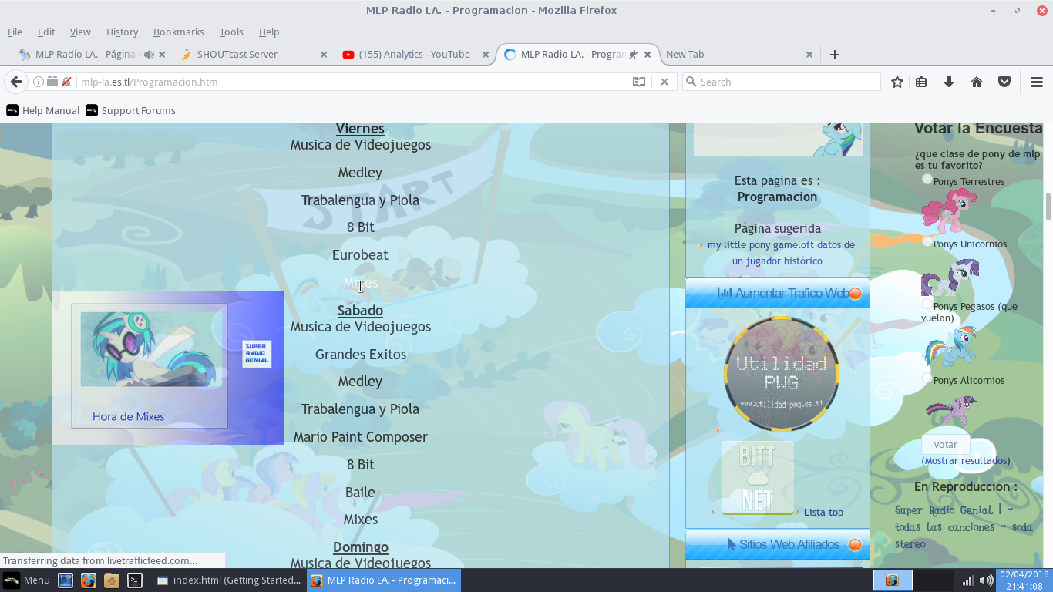Image resolution: width=1053 pixels, height=592 pixels.
Task: Stop loading the page with the X button
Action: [664, 82]
